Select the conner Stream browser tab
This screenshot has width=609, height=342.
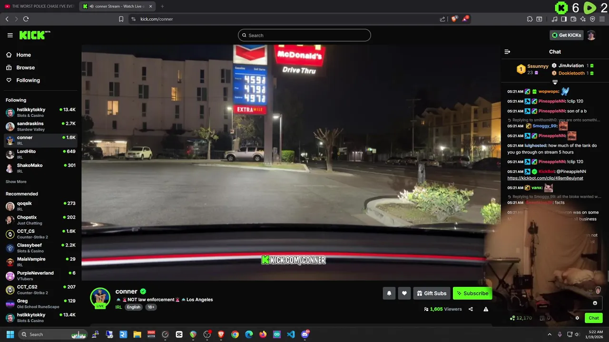pos(118,6)
